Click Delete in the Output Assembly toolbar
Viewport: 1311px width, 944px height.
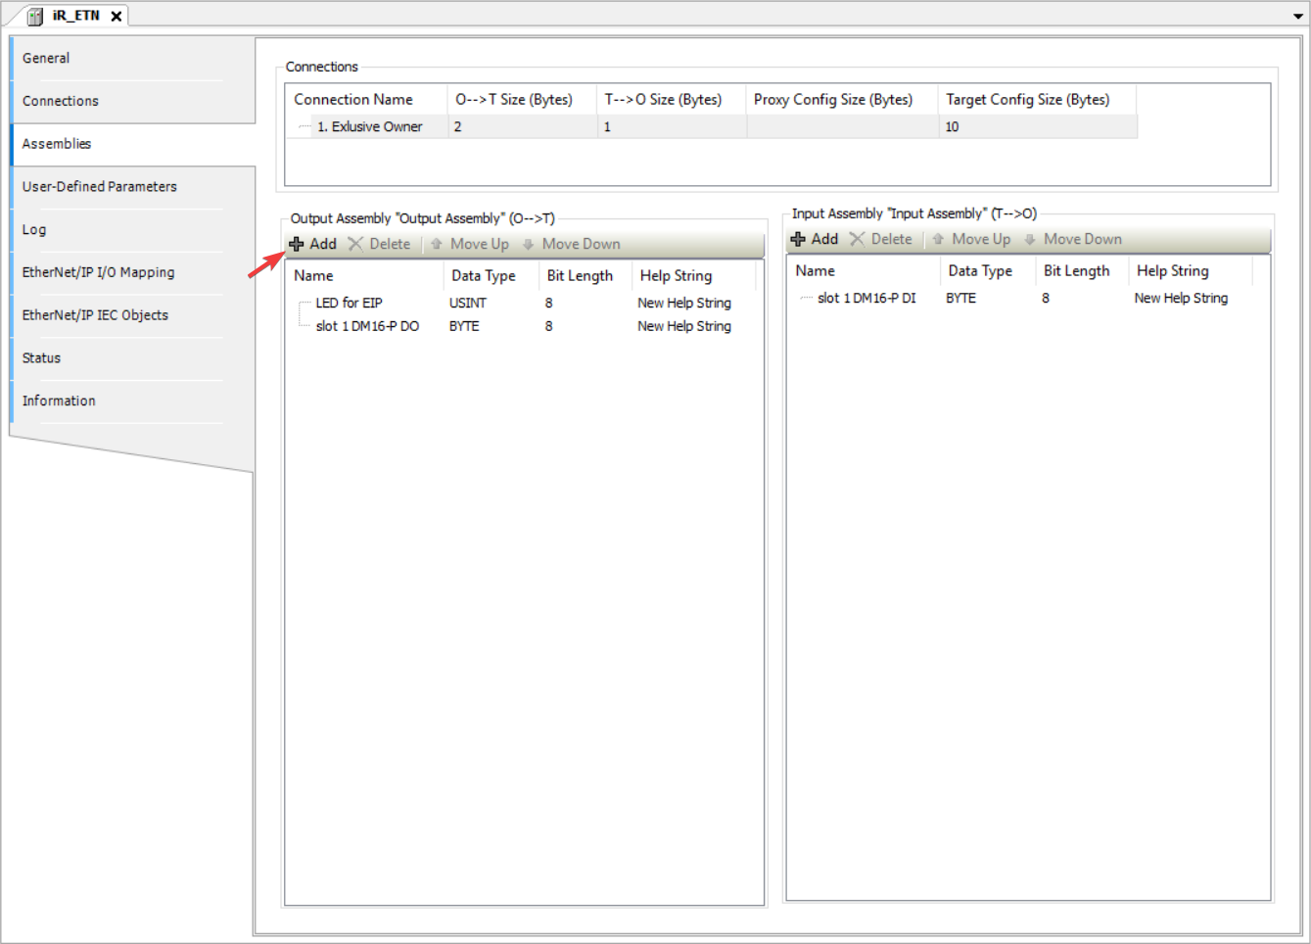[380, 244]
